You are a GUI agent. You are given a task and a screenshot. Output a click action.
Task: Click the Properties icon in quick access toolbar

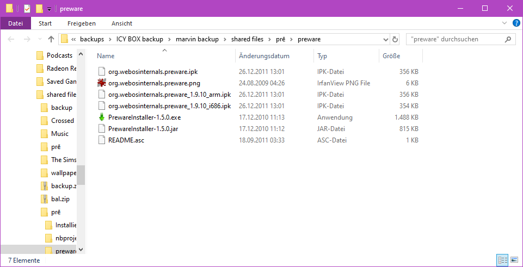point(27,9)
